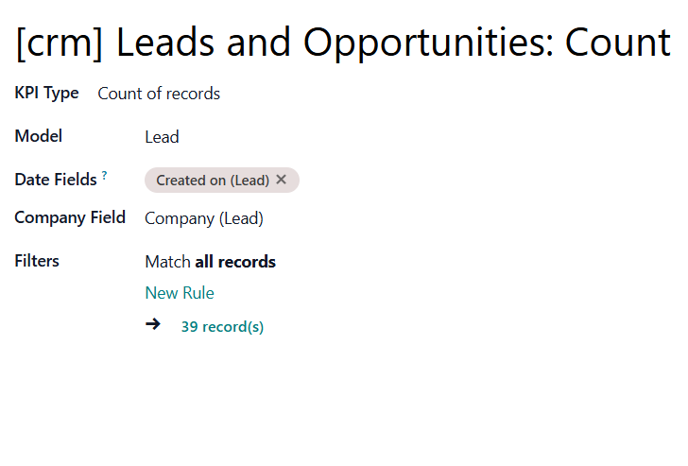Open the Model dropdown showing Lead
This screenshot has width=688, height=466.
(x=162, y=137)
